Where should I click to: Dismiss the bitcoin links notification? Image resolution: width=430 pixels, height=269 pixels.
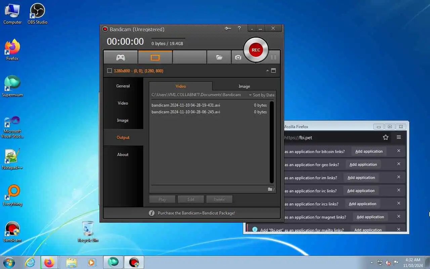[x=399, y=151]
